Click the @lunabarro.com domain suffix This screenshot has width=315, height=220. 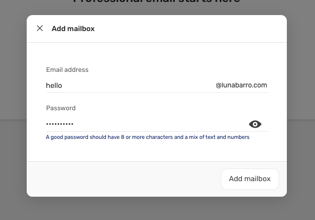click(x=241, y=85)
